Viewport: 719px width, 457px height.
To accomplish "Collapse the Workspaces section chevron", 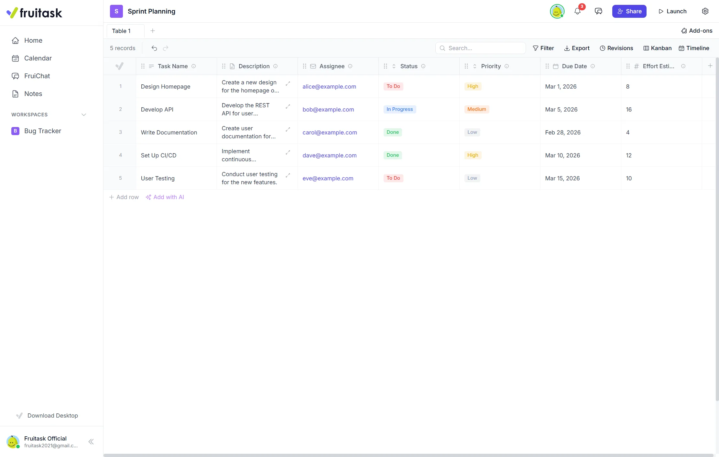I will coord(84,115).
